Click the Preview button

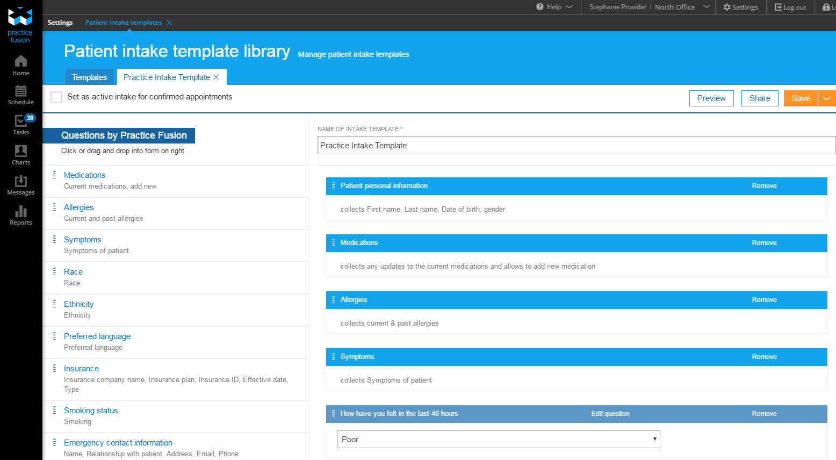coord(711,98)
